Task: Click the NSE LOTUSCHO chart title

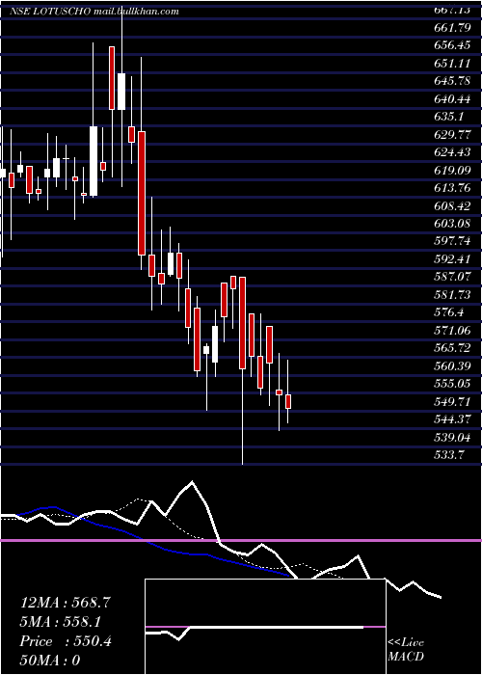Action: pos(94,12)
